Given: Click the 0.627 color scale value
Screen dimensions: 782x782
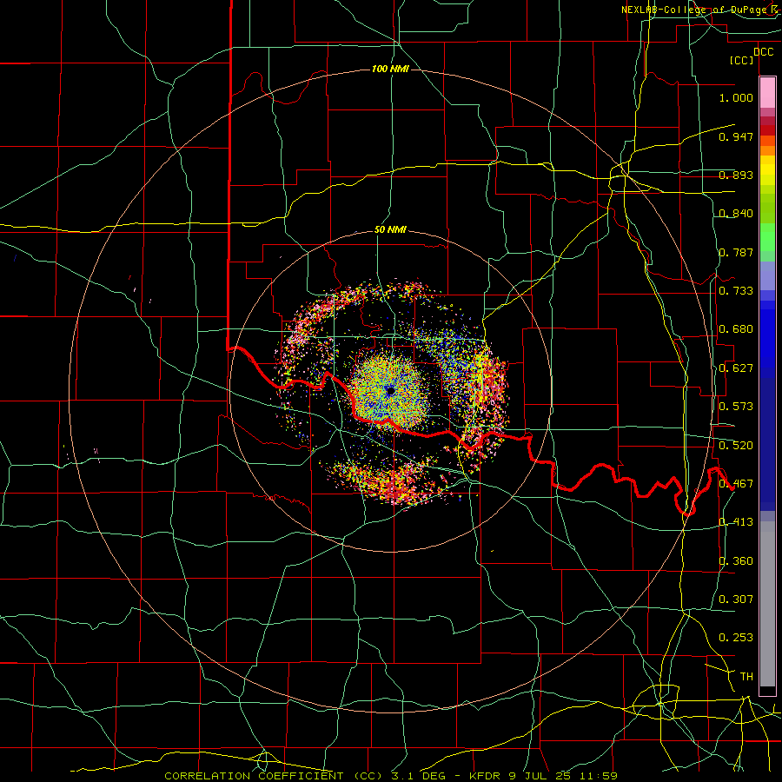Looking at the screenshot, I should pyautogui.click(x=736, y=368).
